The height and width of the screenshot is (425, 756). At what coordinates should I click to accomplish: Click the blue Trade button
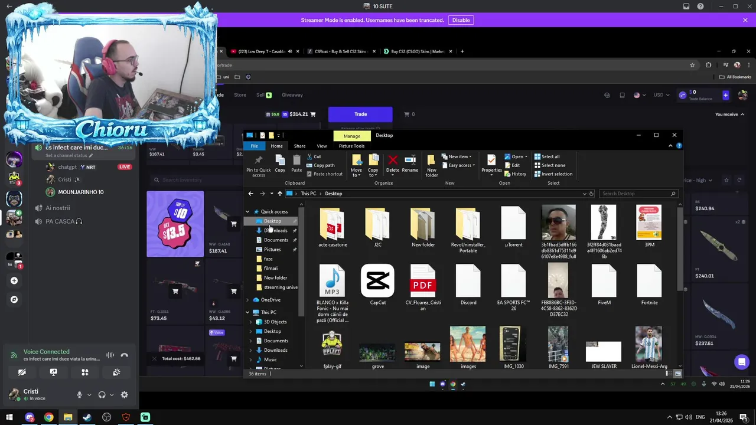tap(360, 114)
